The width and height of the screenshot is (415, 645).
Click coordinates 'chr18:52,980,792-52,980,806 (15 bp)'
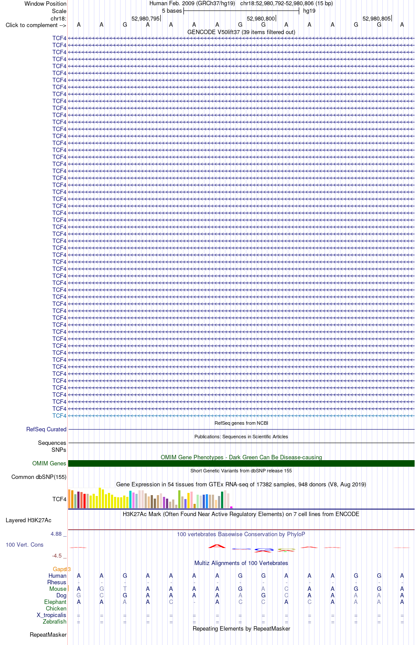click(287, 3)
